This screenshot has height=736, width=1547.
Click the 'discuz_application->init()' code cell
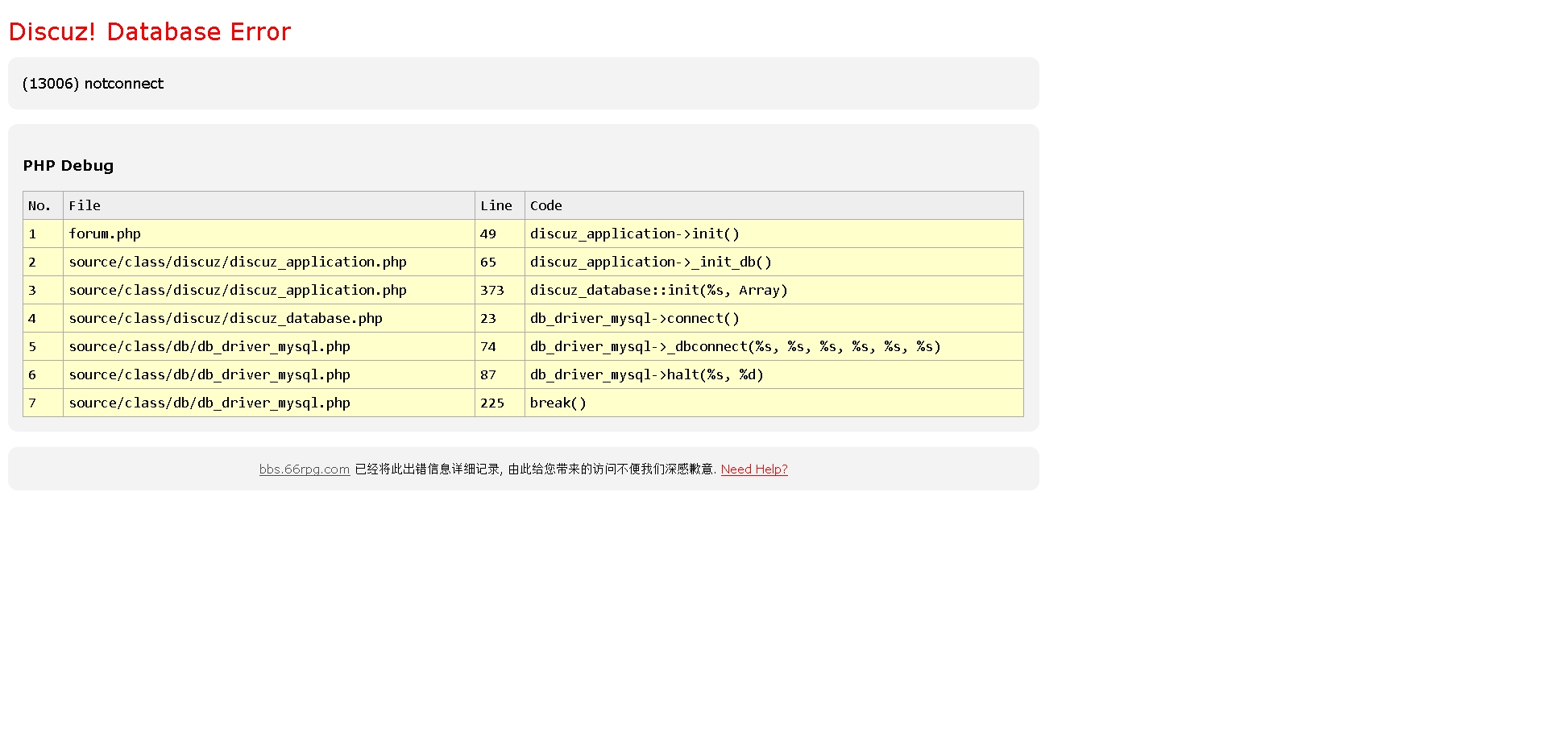pyautogui.click(x=774, y=234)
